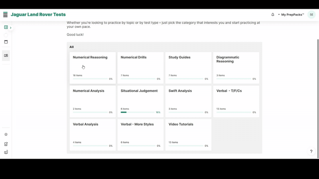The image size is (319, 179).
Task: Expand the My PrepPacks dropdown
Action: pyautogui.click(x=291, y=15)
